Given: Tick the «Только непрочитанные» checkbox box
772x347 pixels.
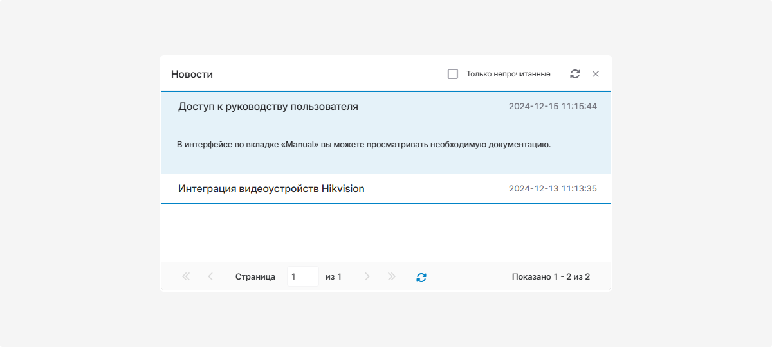Looking at the screenshot, I should [x=453, y=74].
